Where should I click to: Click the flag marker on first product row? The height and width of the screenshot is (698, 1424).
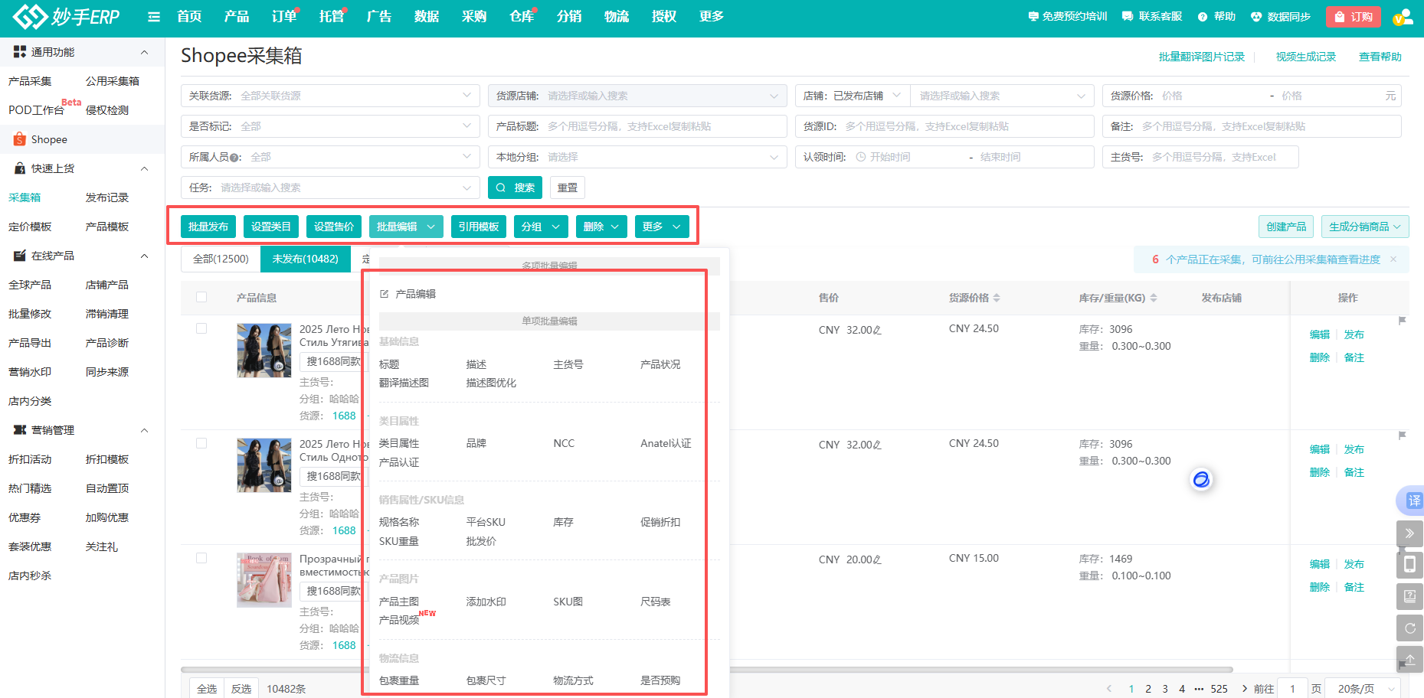click(1402, 321)
